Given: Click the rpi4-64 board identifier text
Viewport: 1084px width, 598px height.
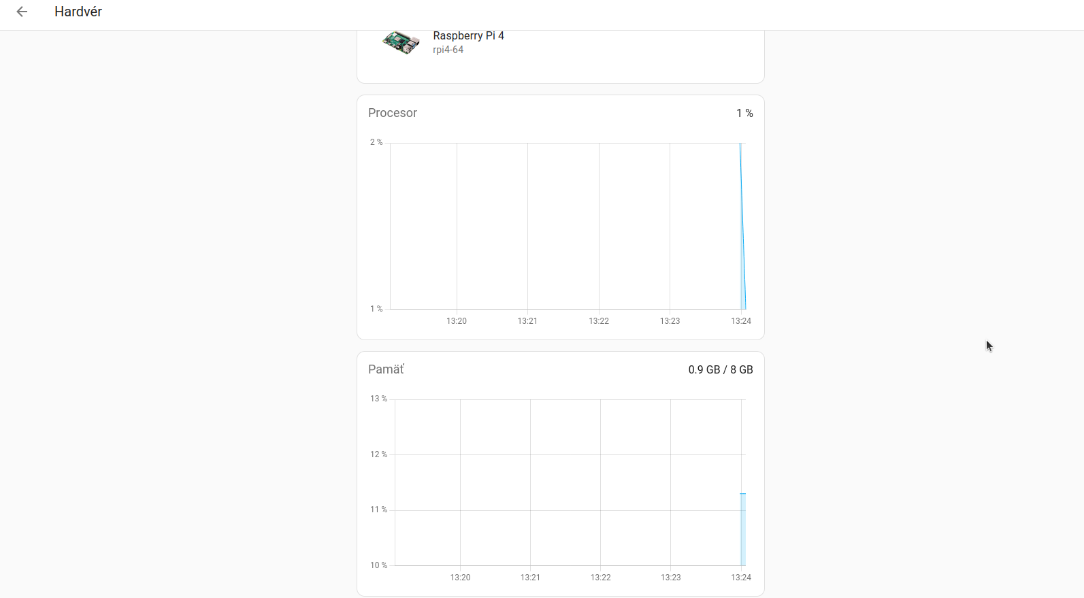Looking at the screenshot, I should pos(448,50).
